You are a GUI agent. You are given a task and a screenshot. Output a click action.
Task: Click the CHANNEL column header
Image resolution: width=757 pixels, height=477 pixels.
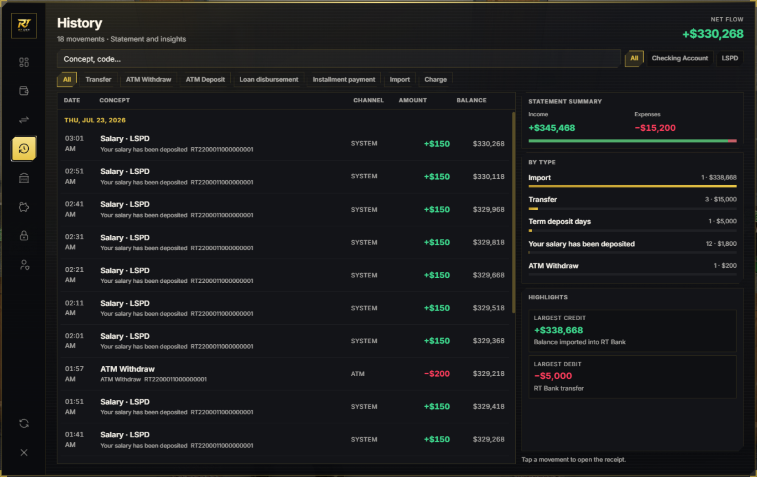(368, 100)
